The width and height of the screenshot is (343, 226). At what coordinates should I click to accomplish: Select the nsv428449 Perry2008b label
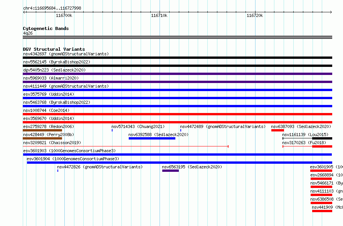click(x=49, y=135)
